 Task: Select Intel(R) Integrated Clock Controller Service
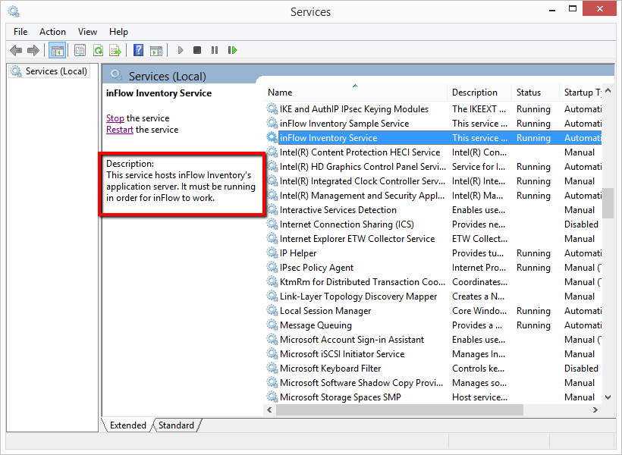[434, 181]
